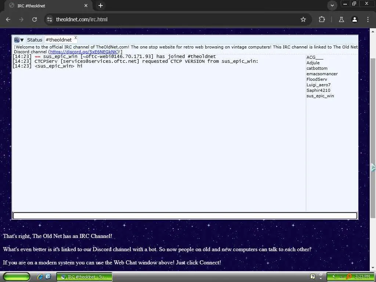This screenshot has width=376, height=282.
Task: Select user FloodServ in the nick list
Action: click(x=317, y=79)
